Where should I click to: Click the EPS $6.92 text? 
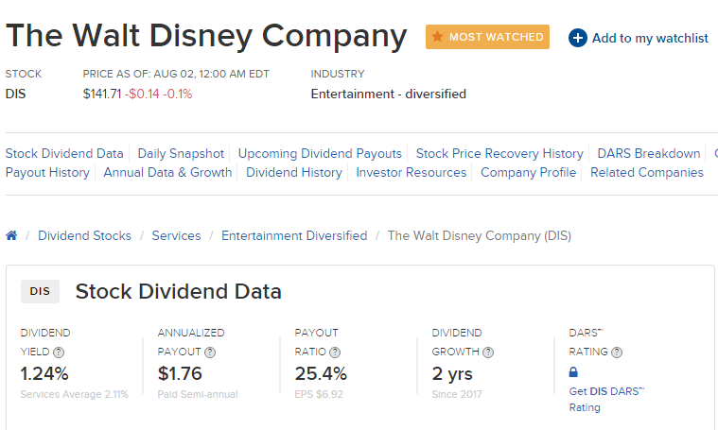click(x=319, y=394)
